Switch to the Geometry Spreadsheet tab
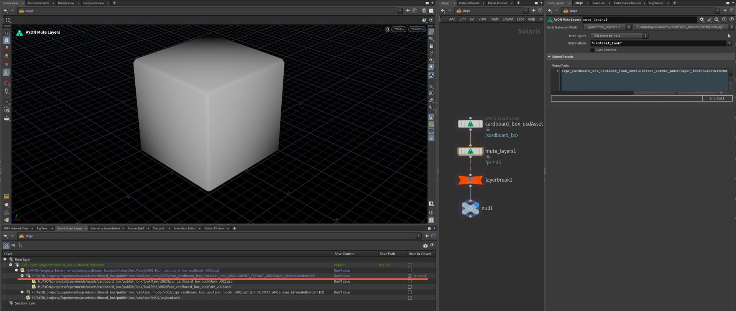This screenshot has height=311, width=736. pyautogui.click(x=105, y=229)
